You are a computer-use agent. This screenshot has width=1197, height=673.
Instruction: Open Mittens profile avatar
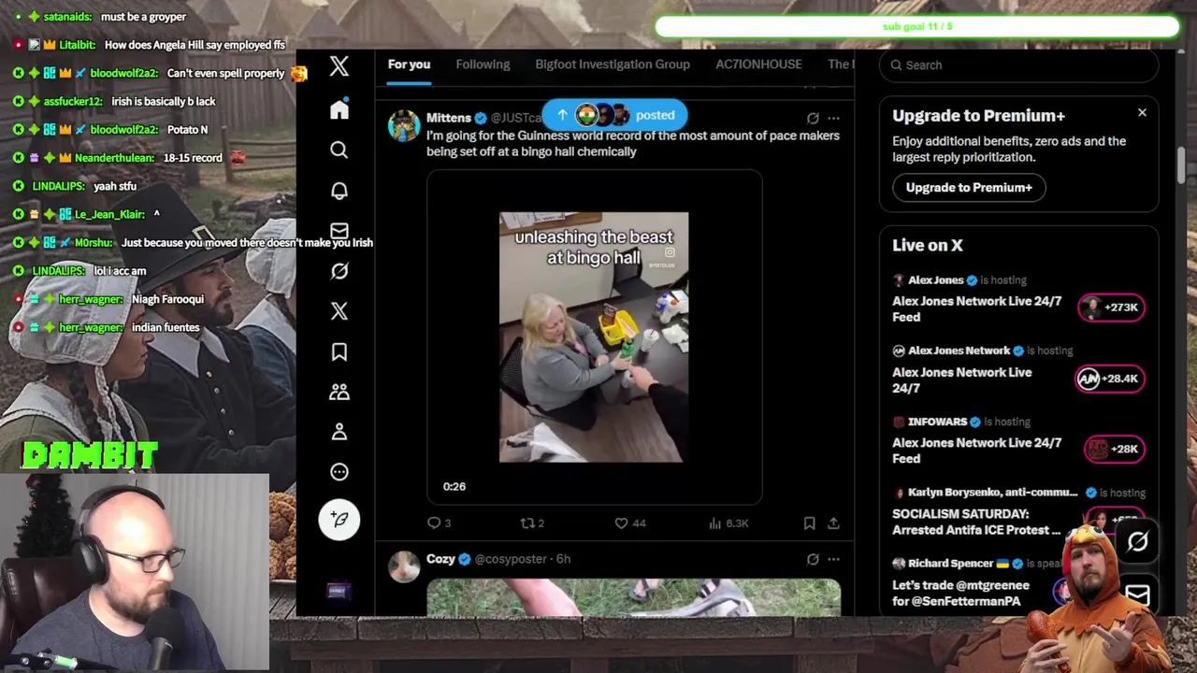coord(404,125)
